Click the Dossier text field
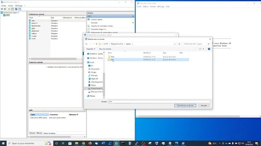Image resolution: width=261 pixels, height=146 pixels. (x=159, y=102)
